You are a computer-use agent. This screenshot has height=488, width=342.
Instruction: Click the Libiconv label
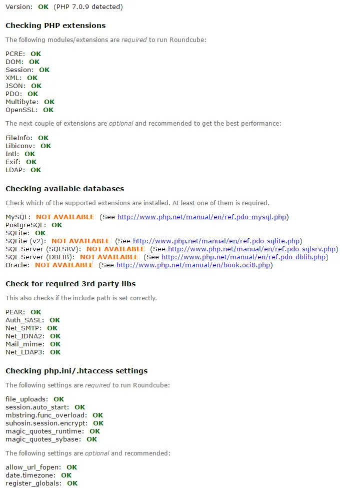click(20, 146)
